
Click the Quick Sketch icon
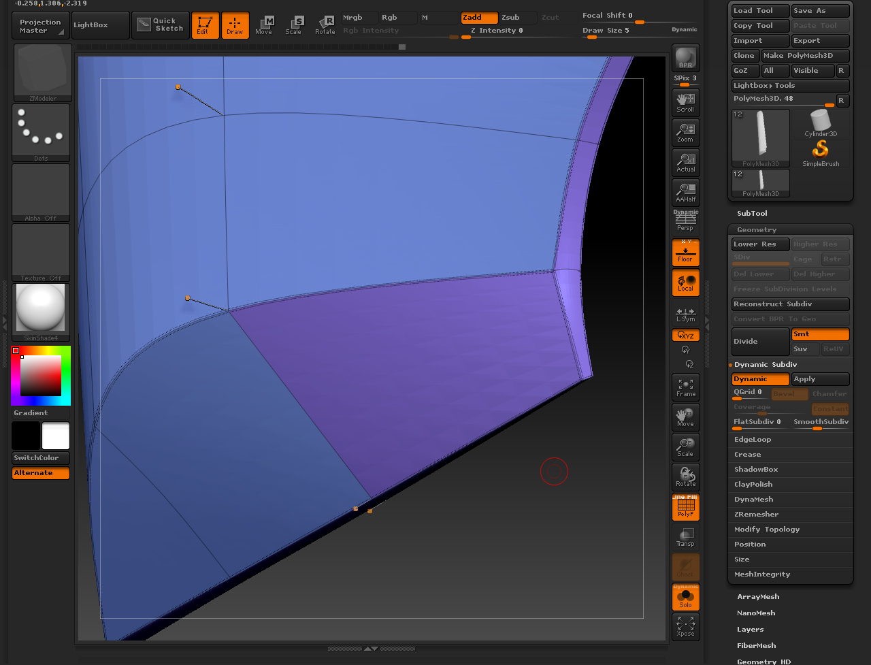pos(161,25)
